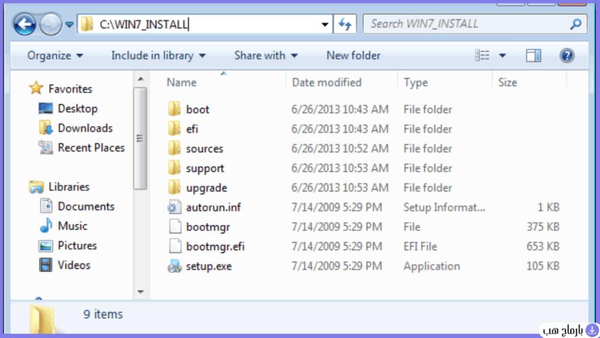Click the boot folder name

pyautogui.click(x=197, y=110)
